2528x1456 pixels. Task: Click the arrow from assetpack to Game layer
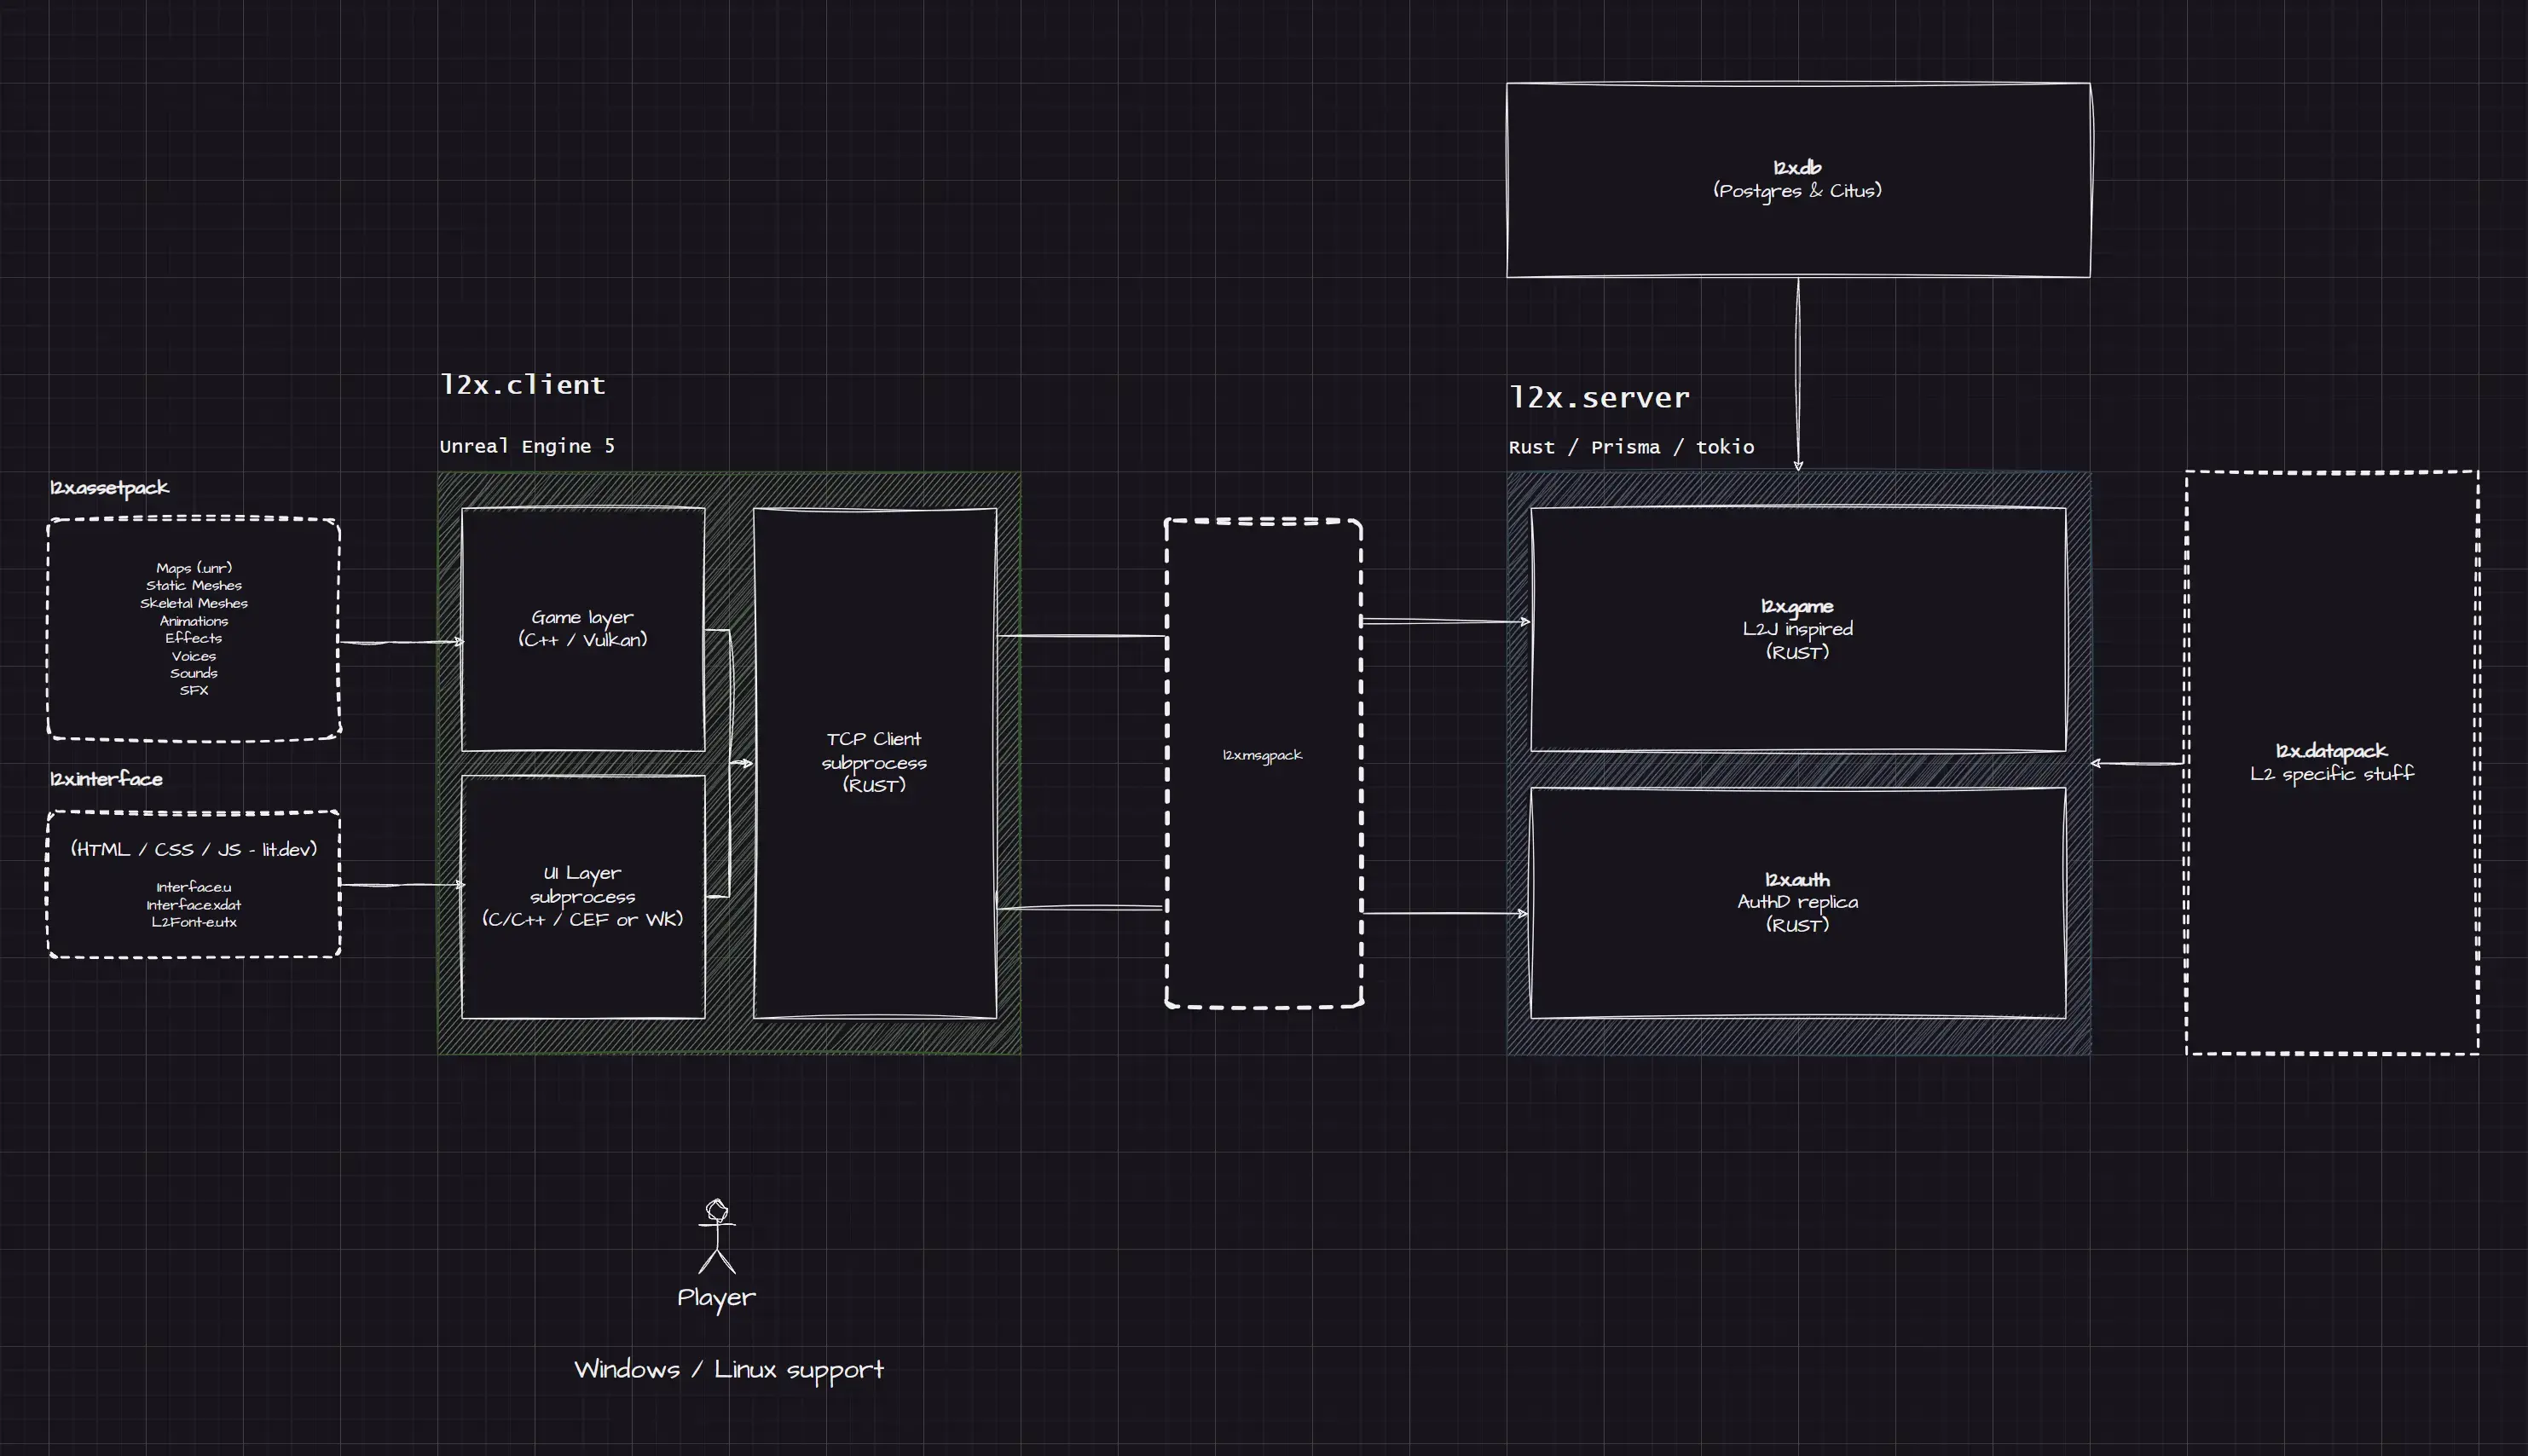point(402,641)
